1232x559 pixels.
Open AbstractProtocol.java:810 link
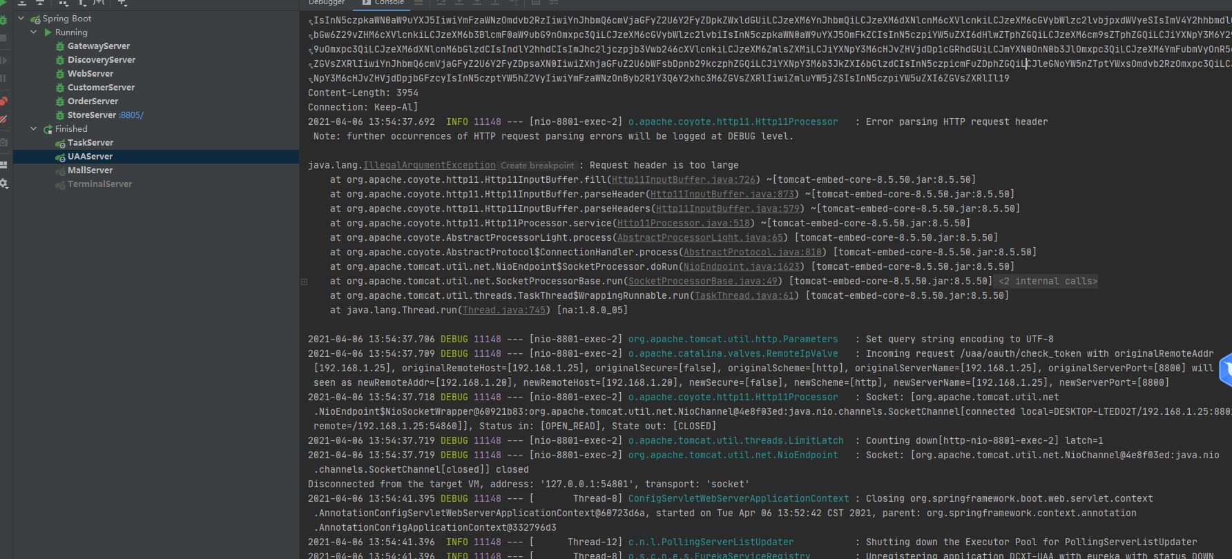753,253
